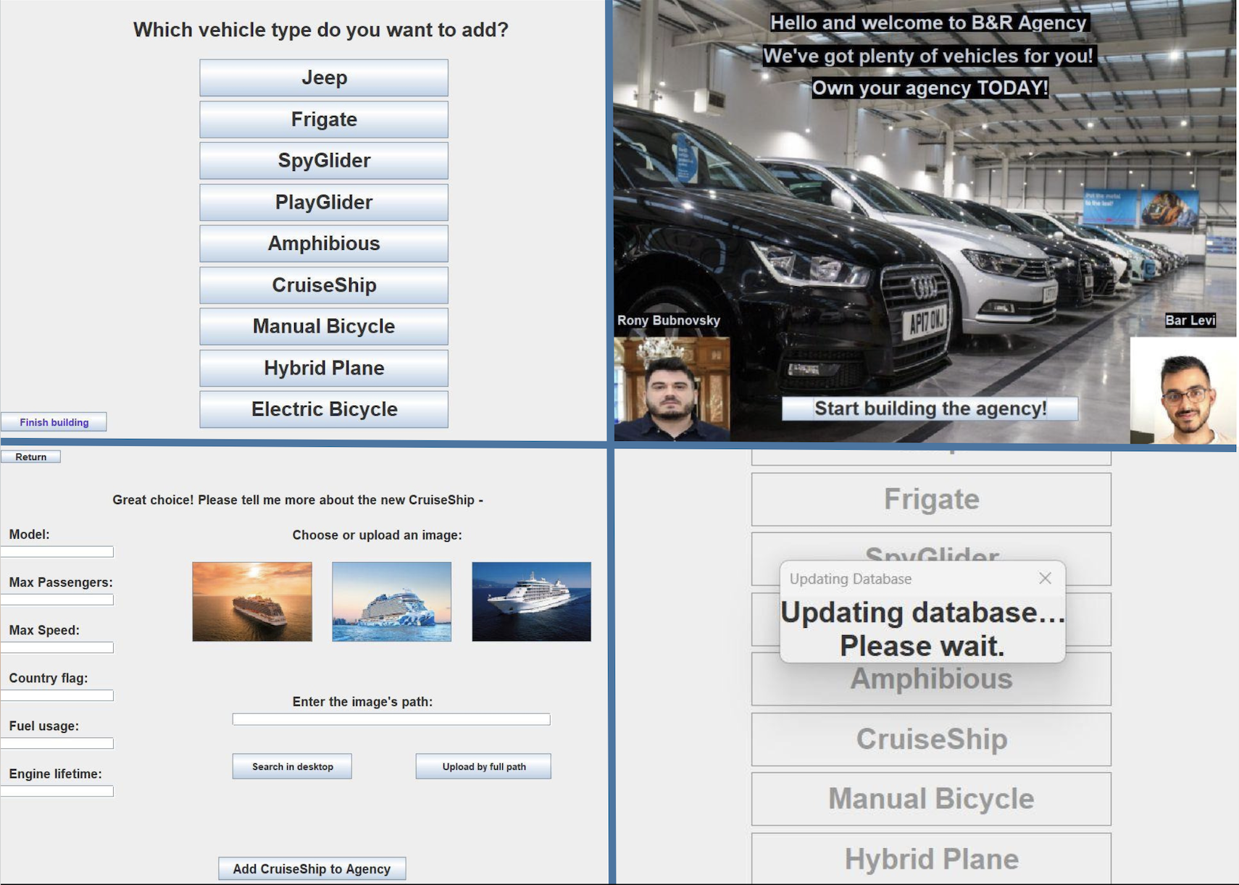Screen dimensions: 1239x885
Task: Click inside the Model input field
Action: point(57,552)
